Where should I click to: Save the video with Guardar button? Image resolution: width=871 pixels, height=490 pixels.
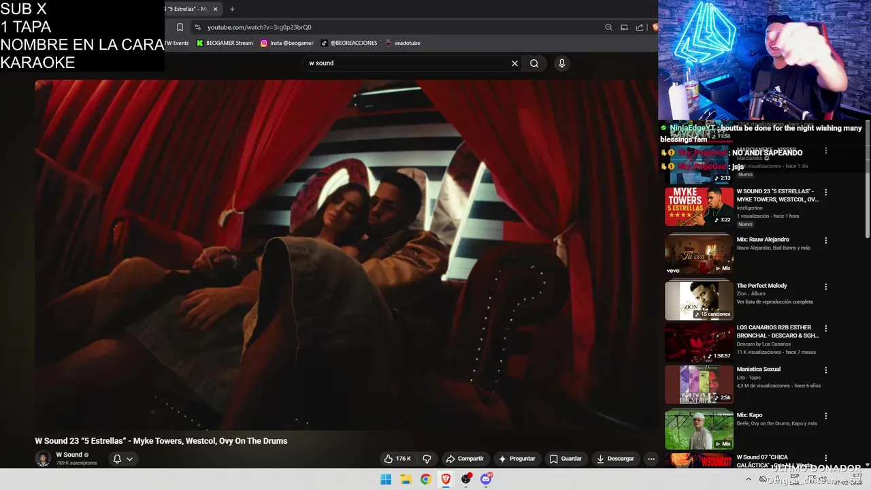pos(565,459)
